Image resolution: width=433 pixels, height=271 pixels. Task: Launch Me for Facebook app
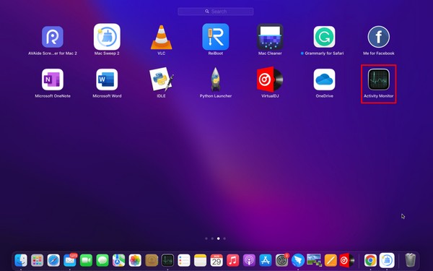(x=379, y=37)
